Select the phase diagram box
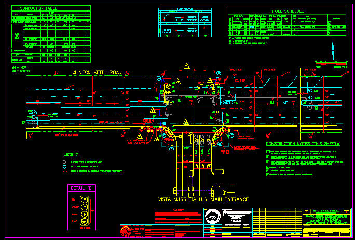This screenshot has width=355, height=240. pyautogui.click(x=184, y=23)
